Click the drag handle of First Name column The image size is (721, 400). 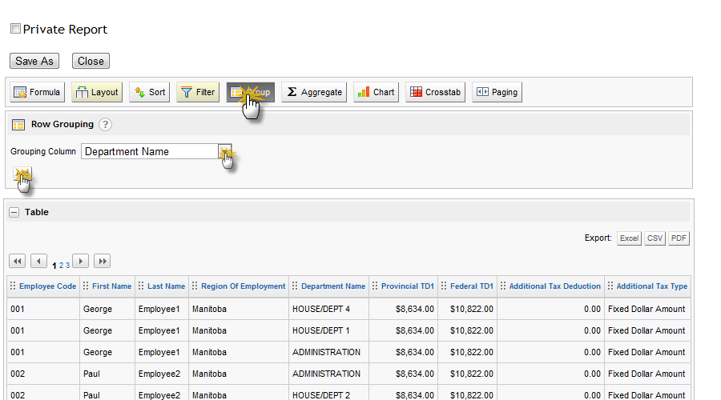[86, 286]
